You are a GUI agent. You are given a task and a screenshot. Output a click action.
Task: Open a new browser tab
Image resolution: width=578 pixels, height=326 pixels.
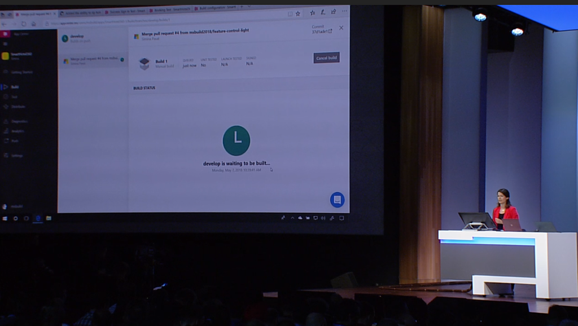[x=242, y=7]
